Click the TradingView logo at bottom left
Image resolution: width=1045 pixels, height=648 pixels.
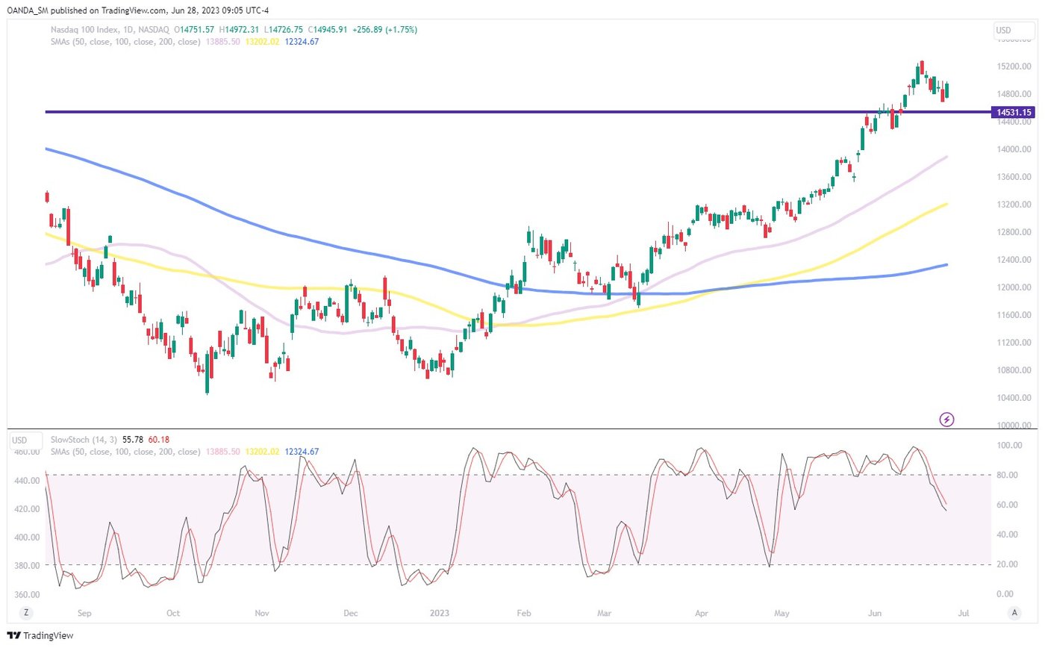39,636
